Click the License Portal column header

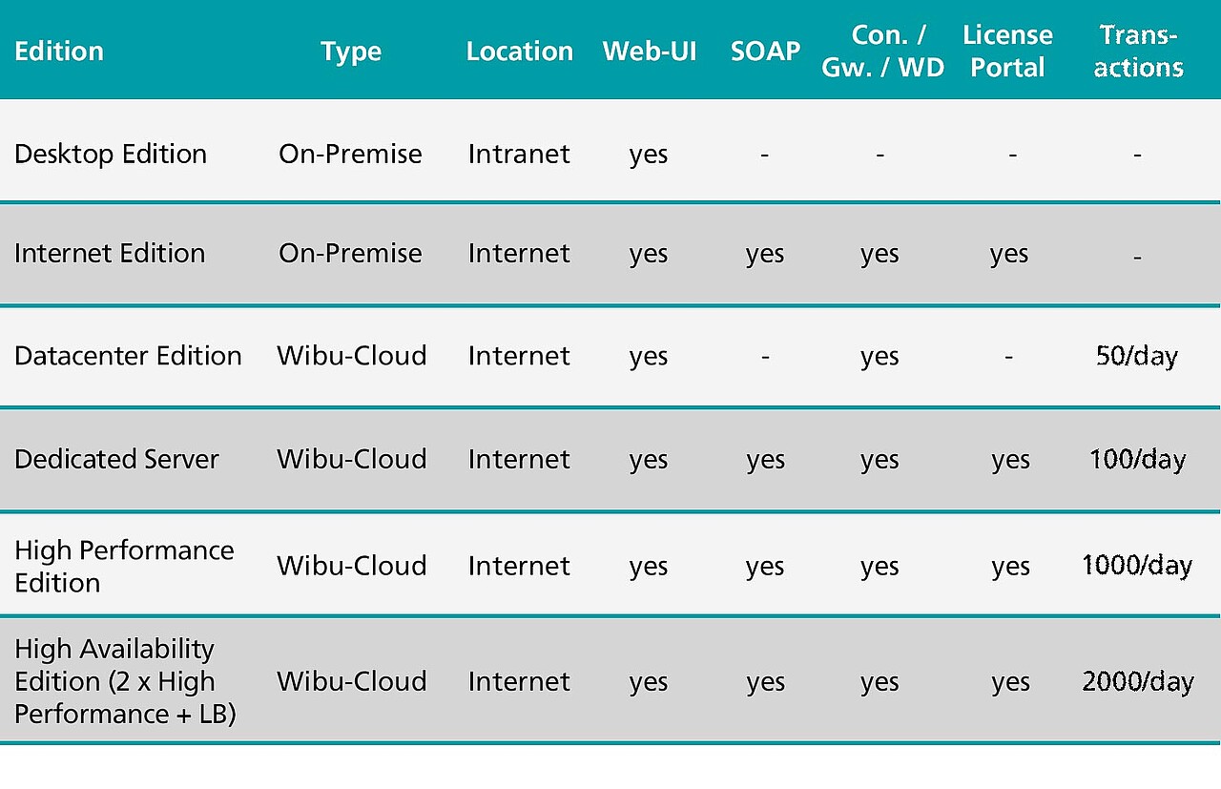tap(1007, 52)
